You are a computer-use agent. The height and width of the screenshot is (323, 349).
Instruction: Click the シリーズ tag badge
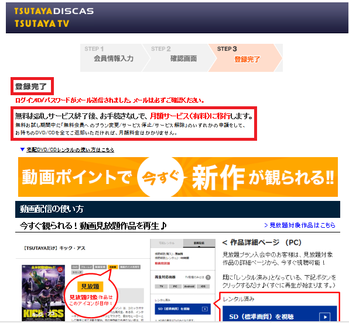(77, 272)
